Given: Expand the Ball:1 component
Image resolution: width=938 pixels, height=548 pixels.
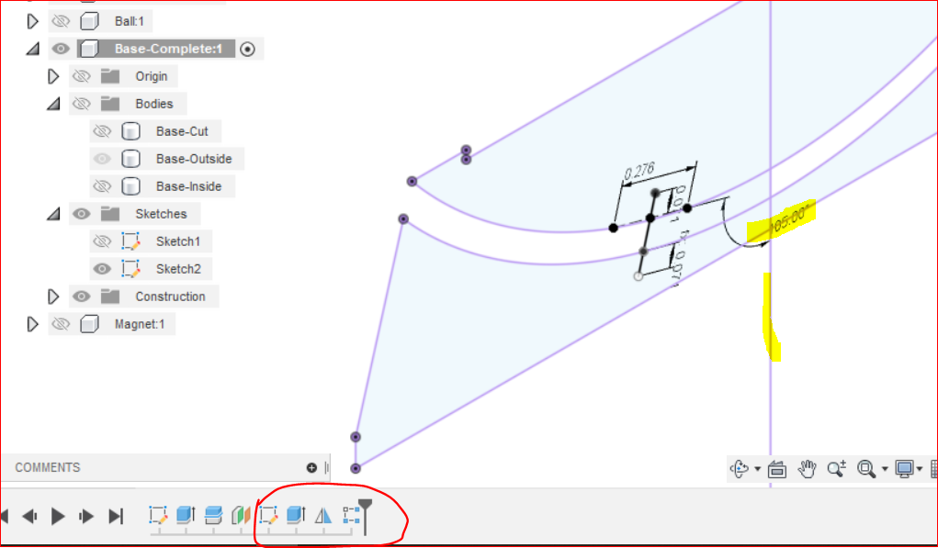Looking at the screenshot, I should pyautogui.click(x=33, y=20).
